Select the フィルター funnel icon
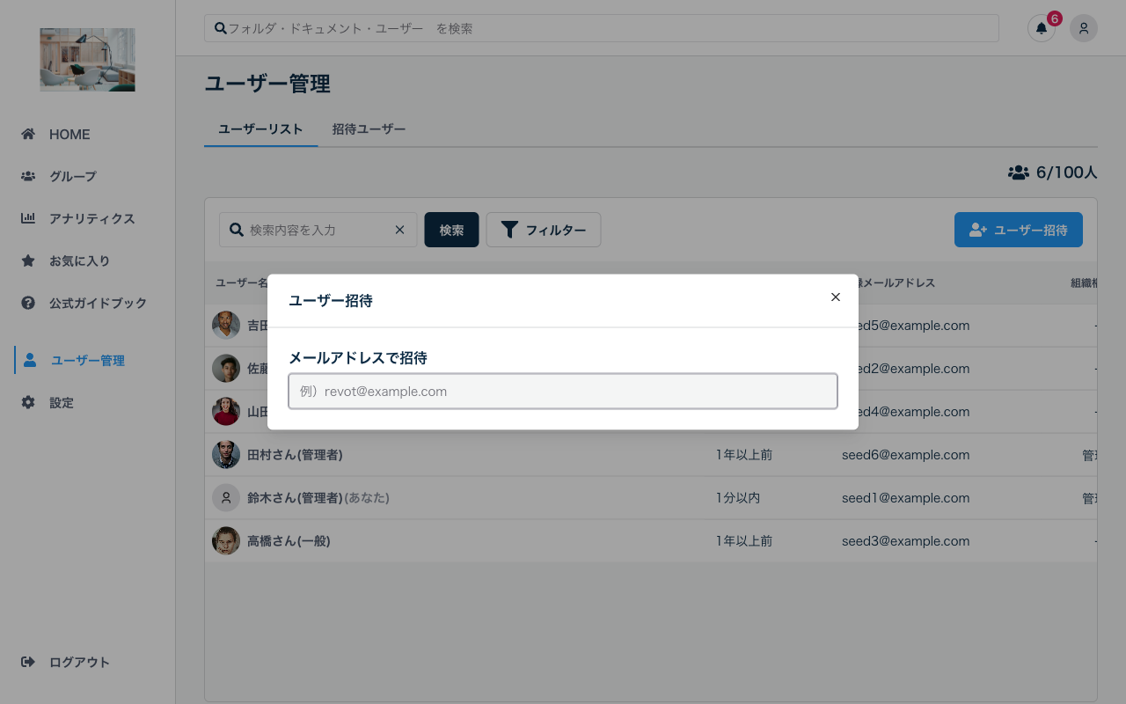 point(509,229)
